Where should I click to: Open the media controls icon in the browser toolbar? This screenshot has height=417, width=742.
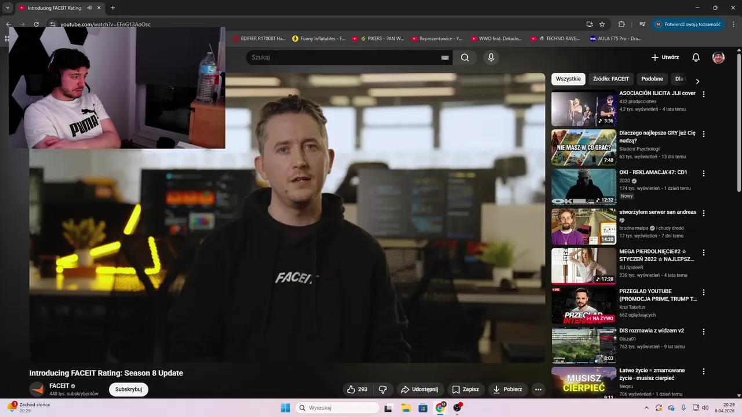pos(642,24)
